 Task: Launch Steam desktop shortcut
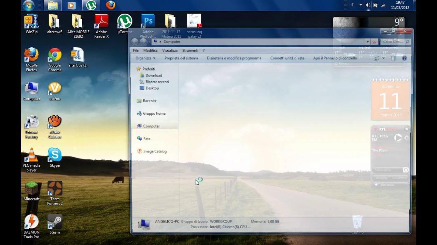55,224
